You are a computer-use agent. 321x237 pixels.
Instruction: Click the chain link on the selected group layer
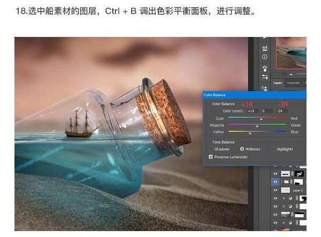(292, 182)
